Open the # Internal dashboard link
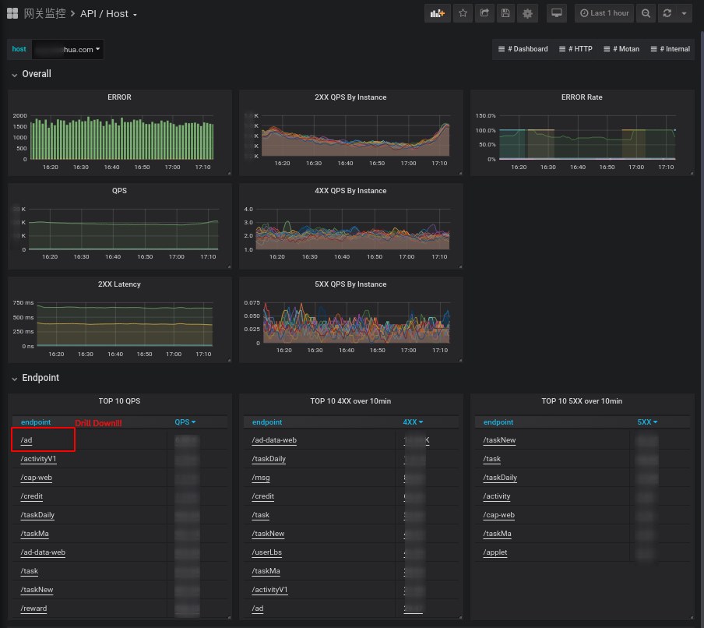Screen dimensions: 704x628 pyautogui.click(x=671, y=49)
